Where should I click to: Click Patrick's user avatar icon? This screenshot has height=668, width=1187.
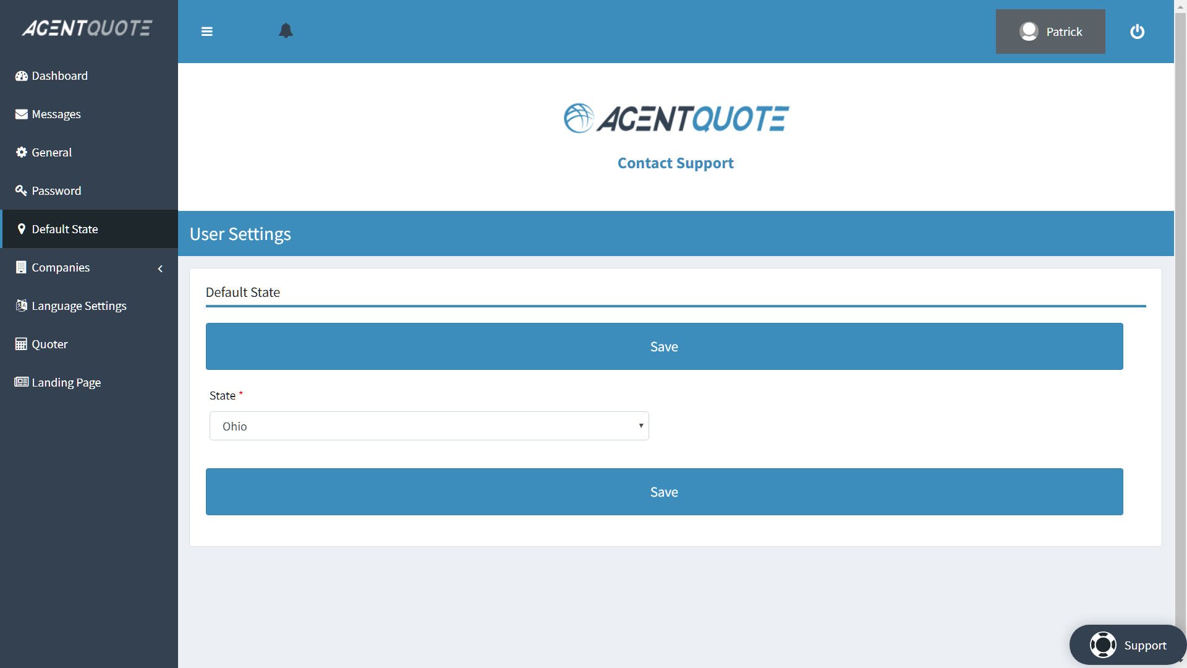(1029, 32)
